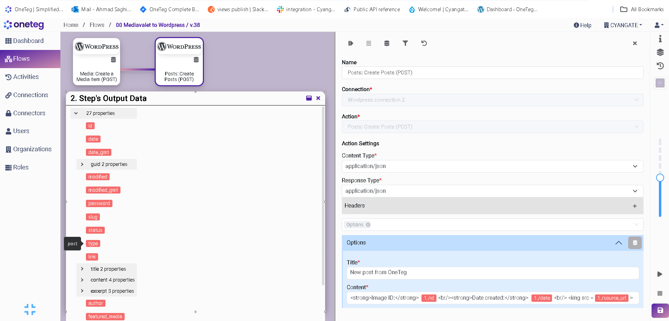Viewport: 669px width, 321px height.
Task: Expand the guid 2 properties node
Action: click(82, 164)
